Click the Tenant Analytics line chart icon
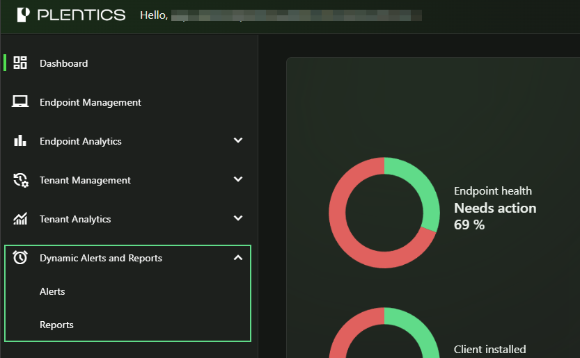This screenshot has height=358, width=580. (x=20, y=219)
